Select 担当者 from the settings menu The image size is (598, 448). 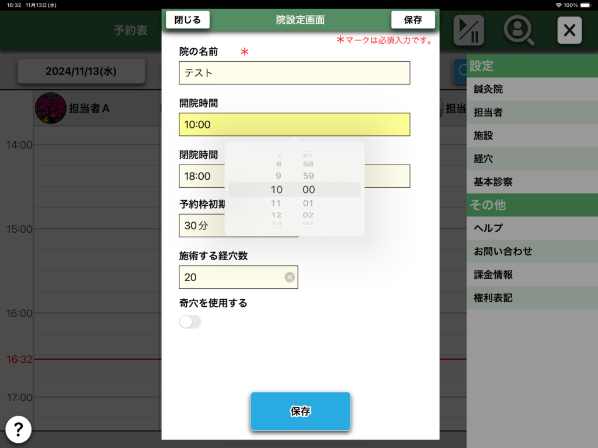pyautogui.click(x=532, y=113)
